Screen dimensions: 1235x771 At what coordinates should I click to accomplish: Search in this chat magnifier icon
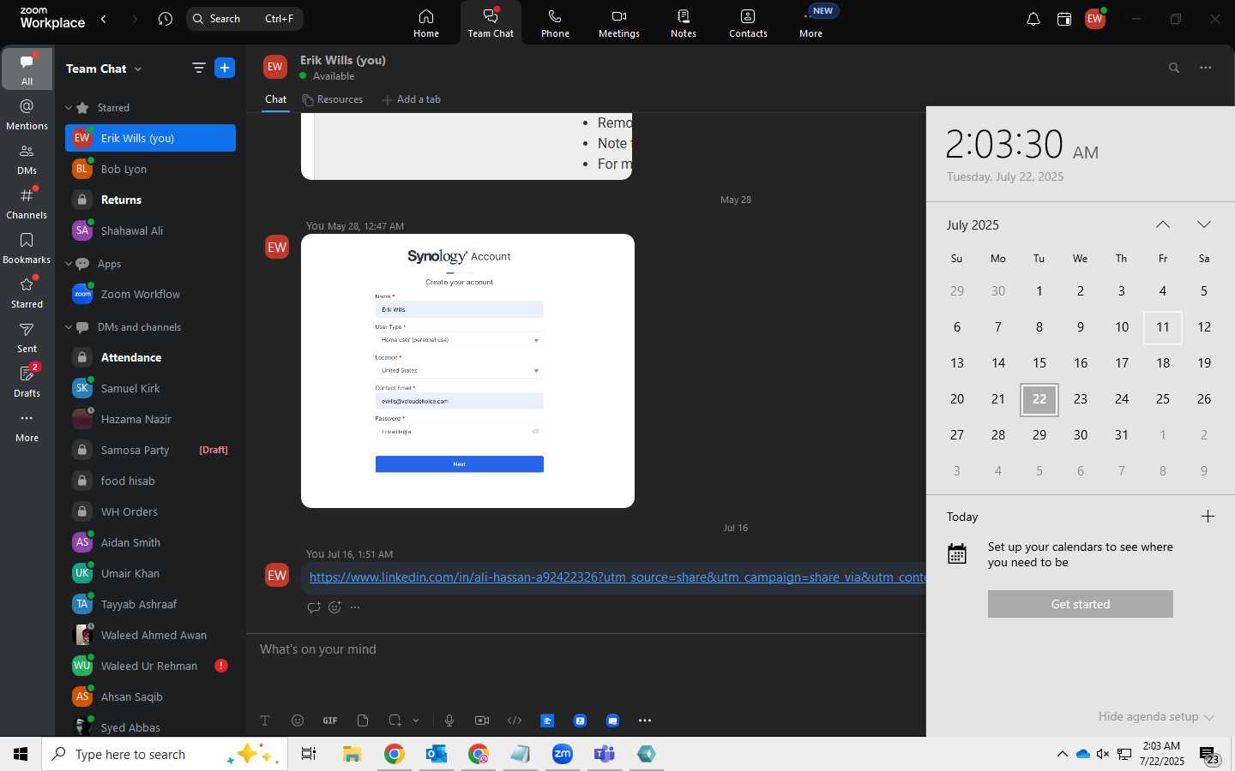point(1174,68)
